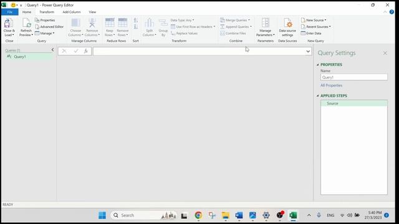The width and height of the screenshot is (399, 224).
Task: Click Enter Data in New Query group
Action: coord(311,33)
